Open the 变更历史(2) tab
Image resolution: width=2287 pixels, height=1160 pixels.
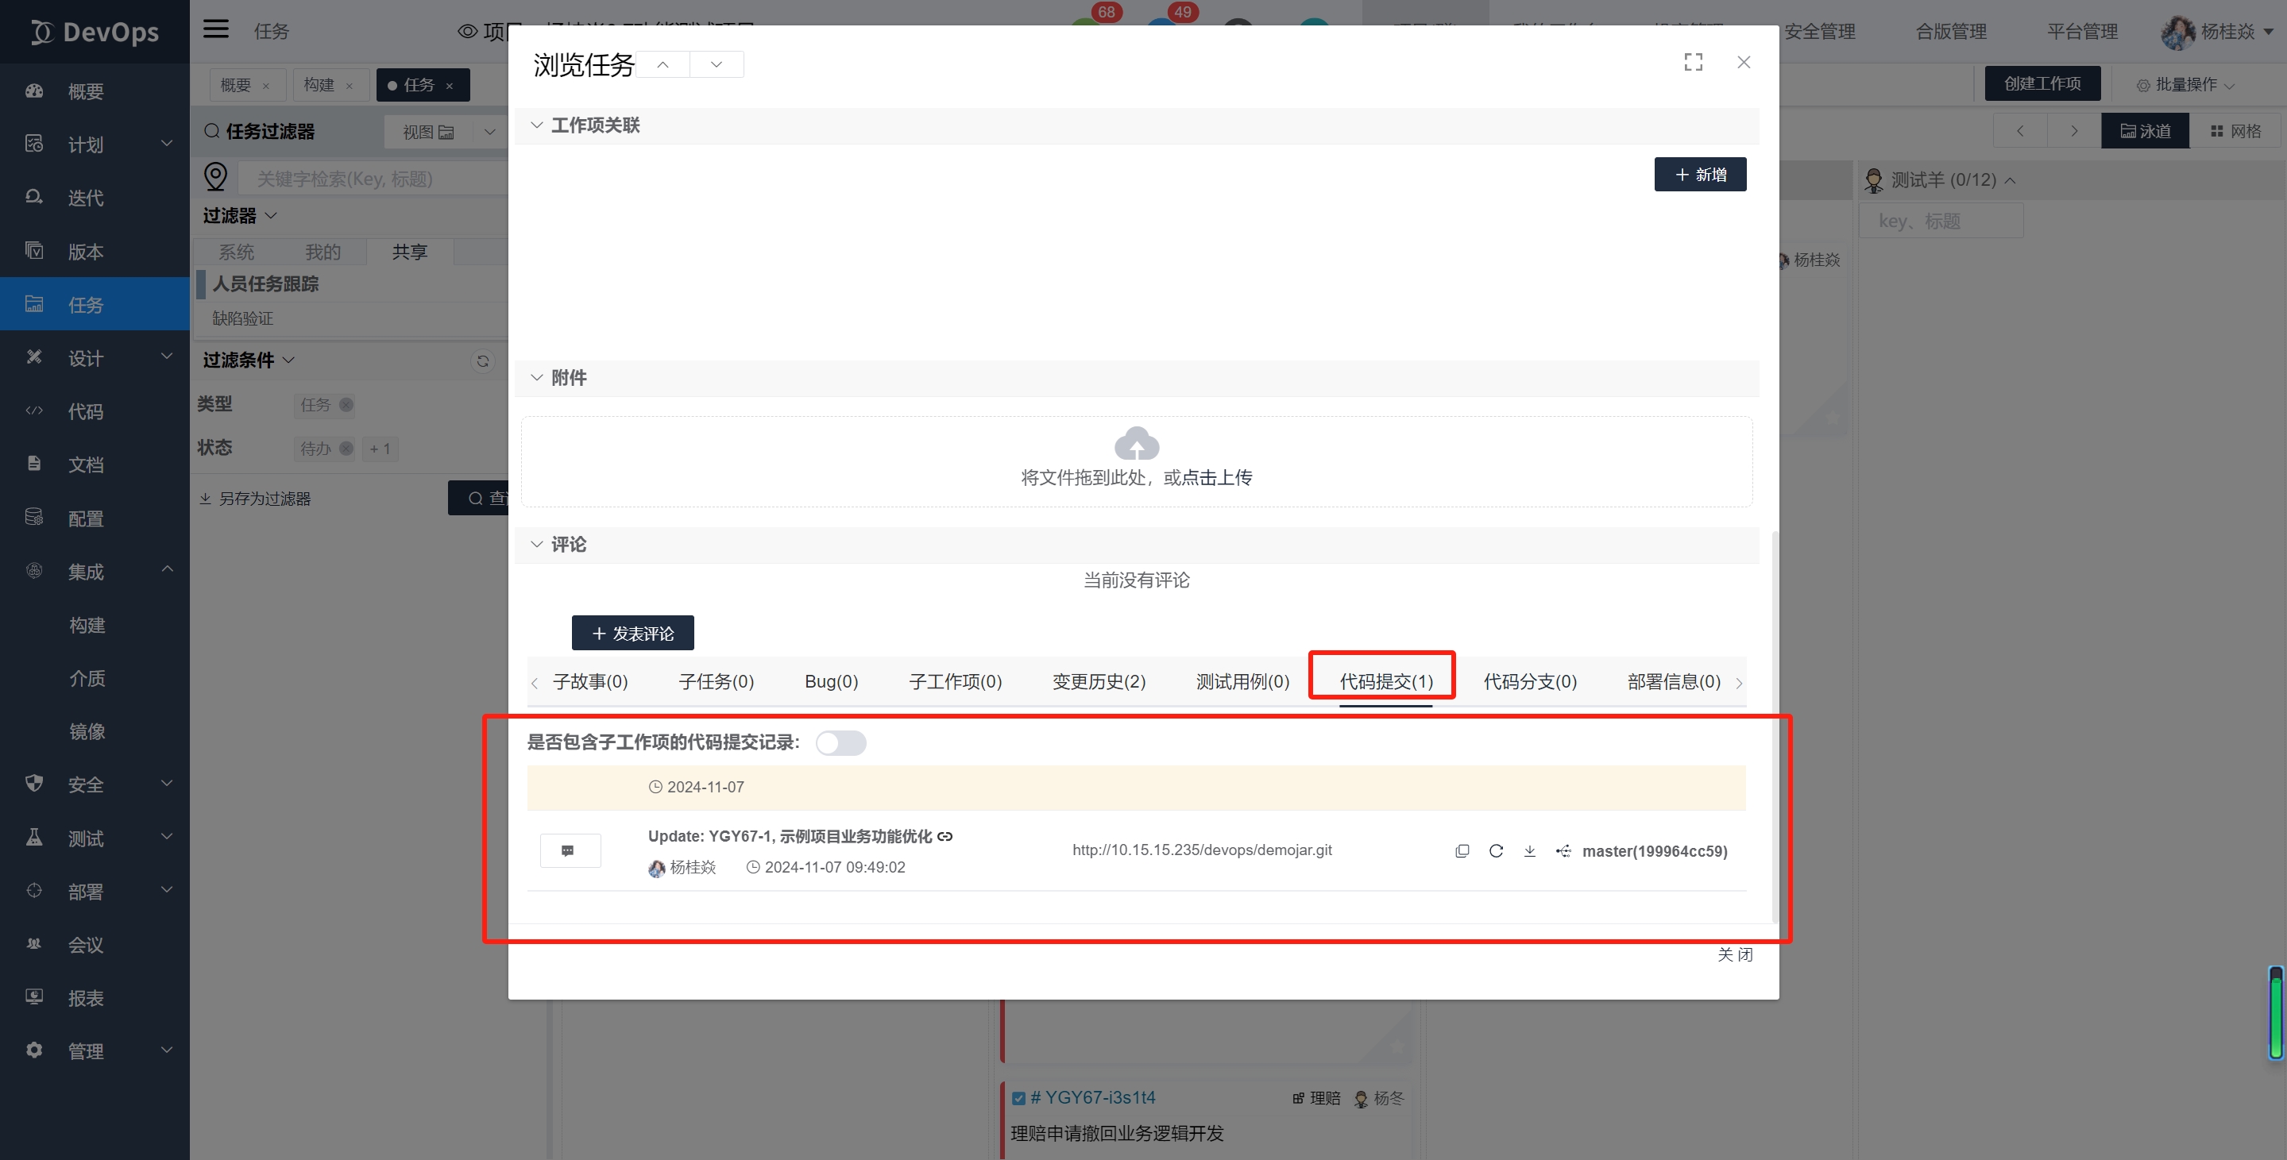(x=1099, y=681)
